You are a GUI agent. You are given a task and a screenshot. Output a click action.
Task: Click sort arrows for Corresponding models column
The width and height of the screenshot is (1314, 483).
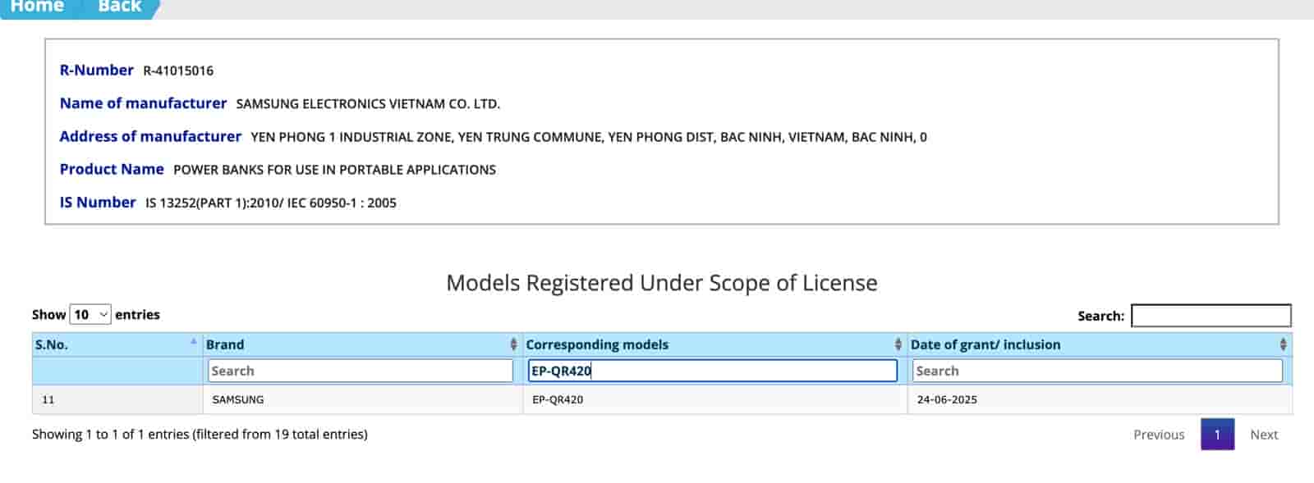pyautogui.click(x=898, y=344)
